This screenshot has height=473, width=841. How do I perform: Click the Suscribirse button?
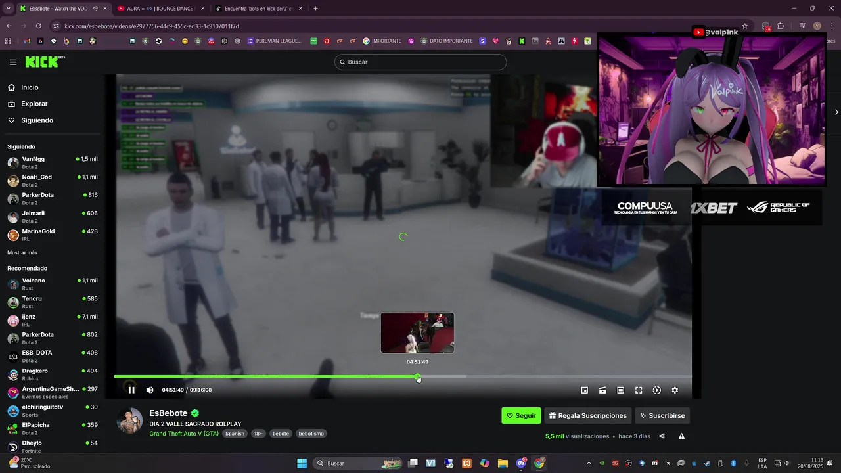tap(662, 416)
